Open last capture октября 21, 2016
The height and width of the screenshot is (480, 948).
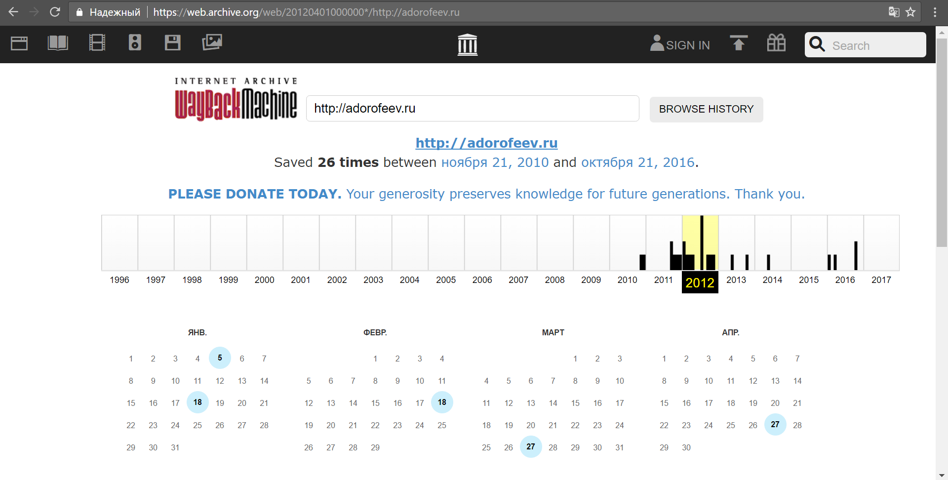tap(638, 162)
